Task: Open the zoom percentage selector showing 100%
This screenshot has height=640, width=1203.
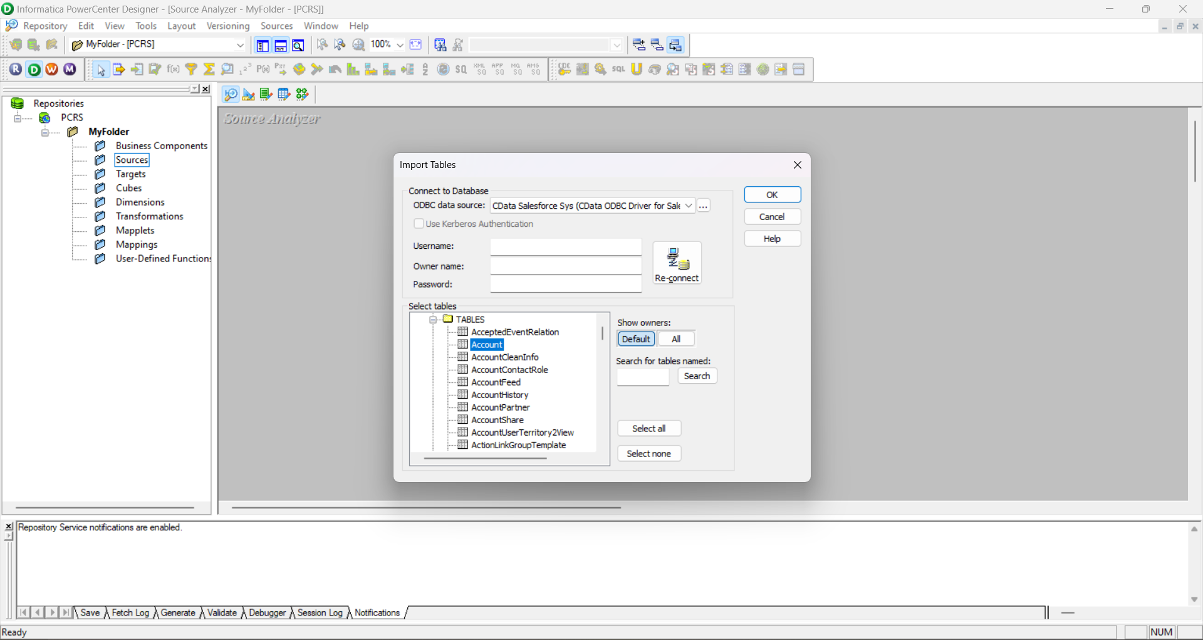Action: click(x=399, y=45)
